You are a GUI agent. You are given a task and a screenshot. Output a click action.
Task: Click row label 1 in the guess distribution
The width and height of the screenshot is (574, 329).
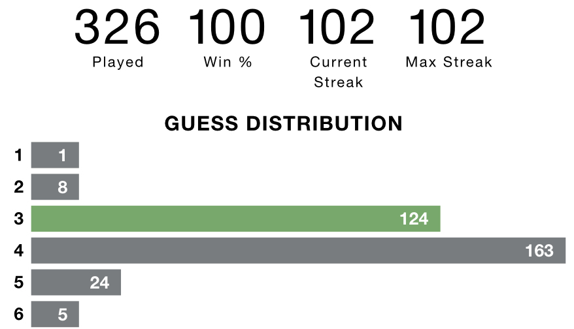[19, 155]
